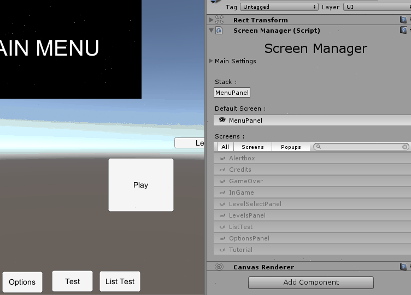The image size is (411, 295).
Task: Click the Screen Manager C# script icon
Action: coord(219,31)
